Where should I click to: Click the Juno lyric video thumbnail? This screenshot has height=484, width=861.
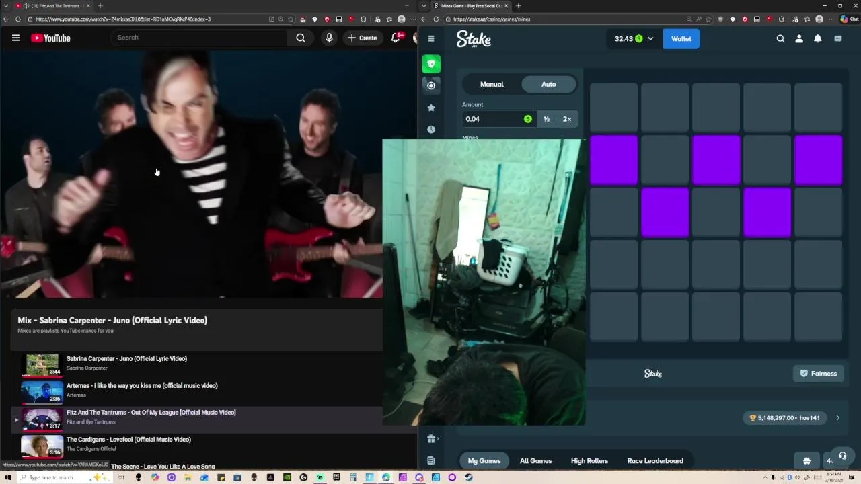[42, 365]
